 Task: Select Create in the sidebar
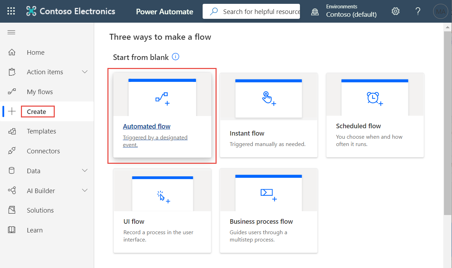pyautogui.click(x=36, y=112)
